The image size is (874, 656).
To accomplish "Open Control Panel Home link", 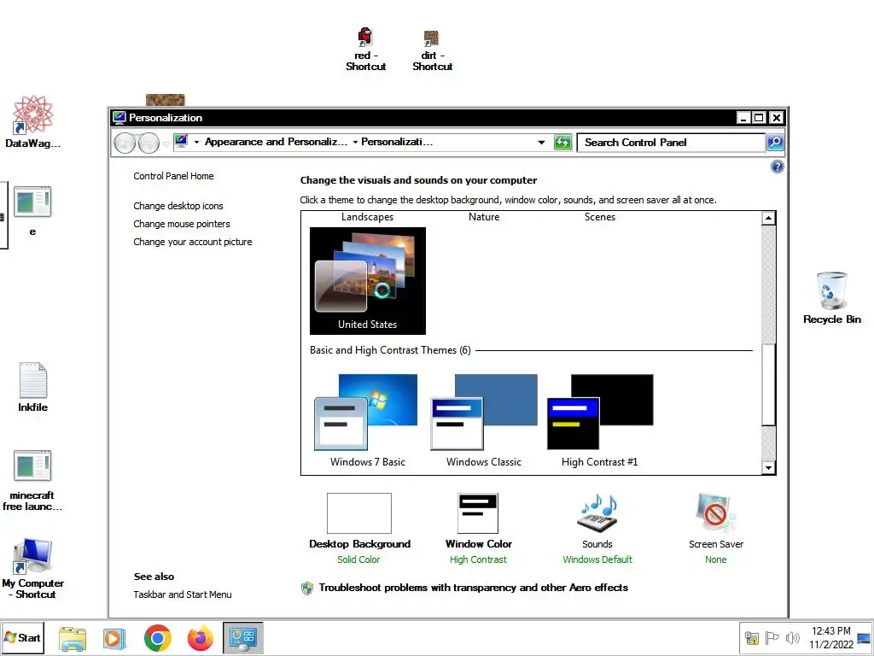I will point(173,176).
